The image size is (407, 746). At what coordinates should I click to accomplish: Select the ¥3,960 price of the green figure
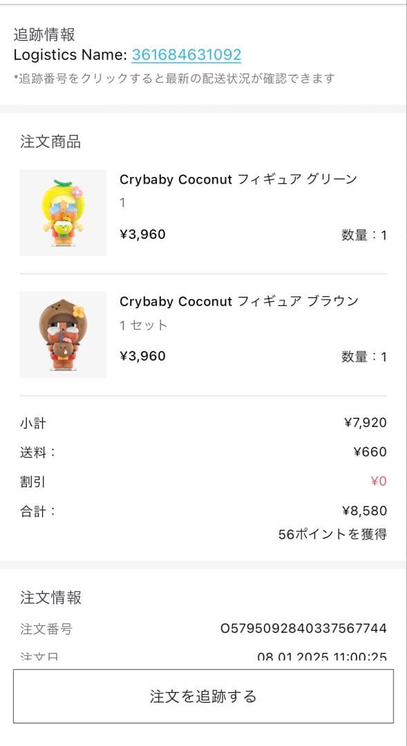[144, 234]
